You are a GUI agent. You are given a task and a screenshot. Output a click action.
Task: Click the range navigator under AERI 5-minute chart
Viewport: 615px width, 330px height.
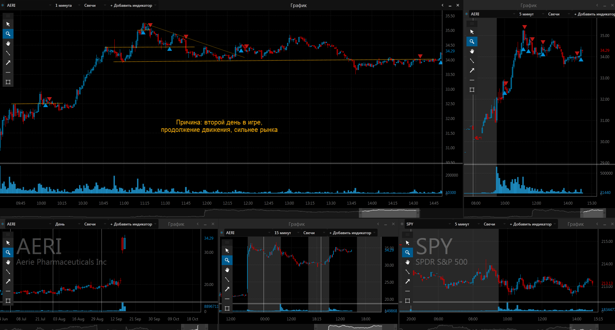click(x=593, y=213)
